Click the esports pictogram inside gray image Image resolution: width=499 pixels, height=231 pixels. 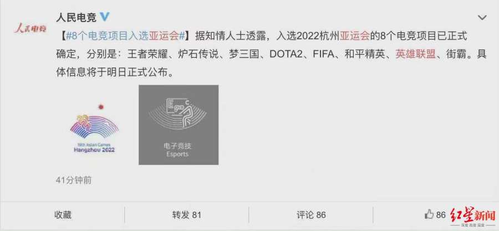coord(178,113)
